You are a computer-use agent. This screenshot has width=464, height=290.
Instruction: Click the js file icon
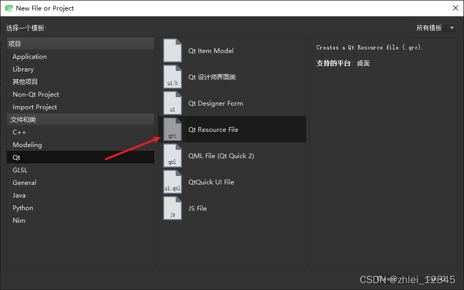point(173,209)
